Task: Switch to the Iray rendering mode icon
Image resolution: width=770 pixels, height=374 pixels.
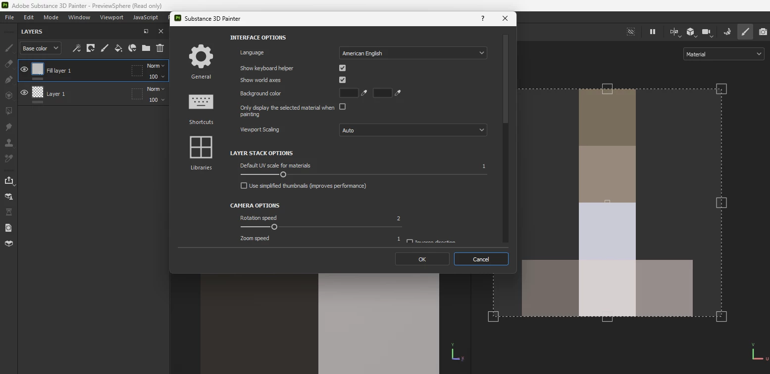Action: [727, 32]
